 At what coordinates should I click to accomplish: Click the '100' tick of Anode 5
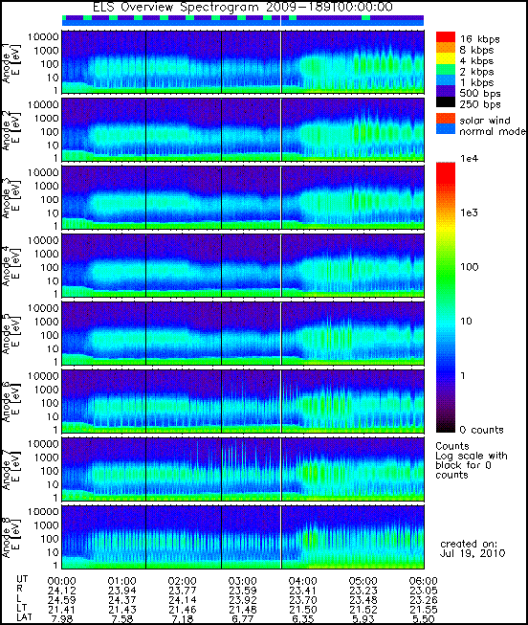click(x=49, y=335)
